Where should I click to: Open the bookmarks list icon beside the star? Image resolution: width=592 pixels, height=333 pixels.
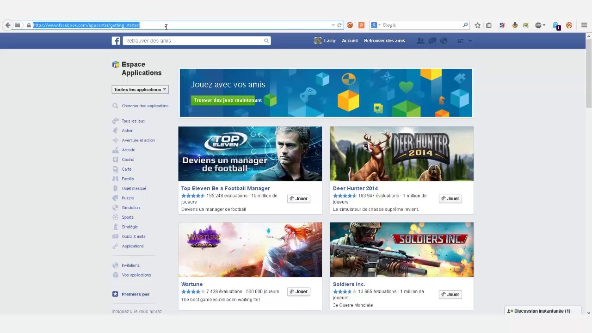click(x=489, y=25)
